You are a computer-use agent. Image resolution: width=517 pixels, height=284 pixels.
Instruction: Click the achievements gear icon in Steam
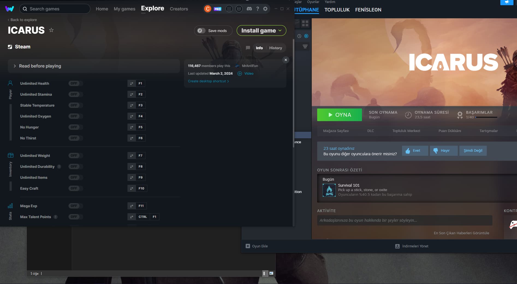pyautogui.click(x=460, y=115)
